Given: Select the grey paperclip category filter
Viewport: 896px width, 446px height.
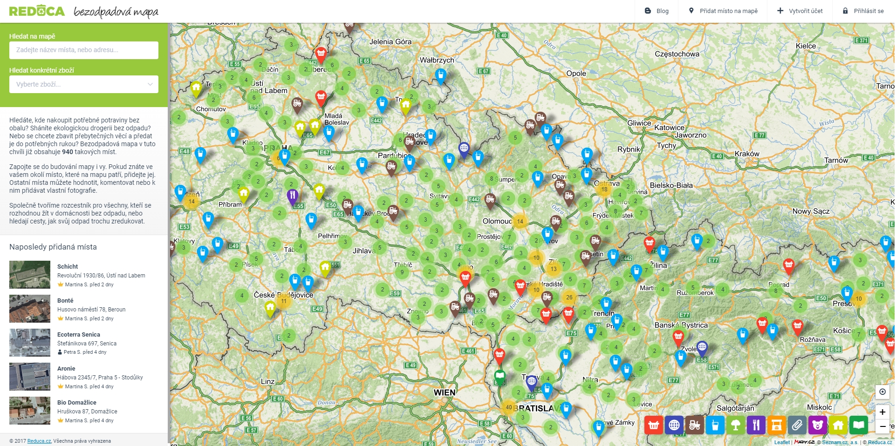Looking at the screenshot, I should click(x=797, y=425).
